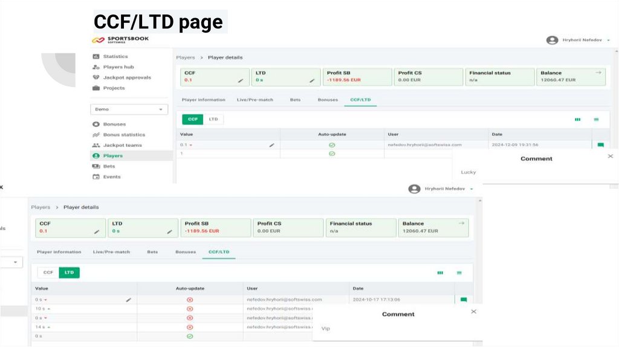Toggle auto-update on the 10 s row

[x=190, y=309]
